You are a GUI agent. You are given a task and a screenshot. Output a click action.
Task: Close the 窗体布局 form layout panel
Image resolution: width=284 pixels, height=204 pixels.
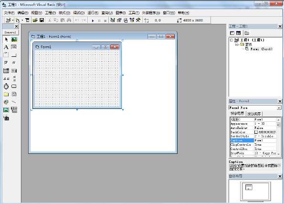point(280,176)
